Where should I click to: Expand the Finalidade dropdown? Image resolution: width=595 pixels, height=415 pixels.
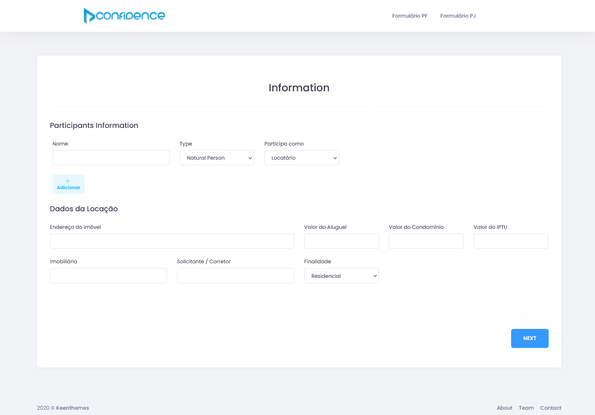point(341,276)
